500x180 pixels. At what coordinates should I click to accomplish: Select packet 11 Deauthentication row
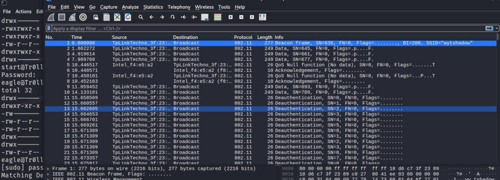pyautogui.click(x=271, y=98)
